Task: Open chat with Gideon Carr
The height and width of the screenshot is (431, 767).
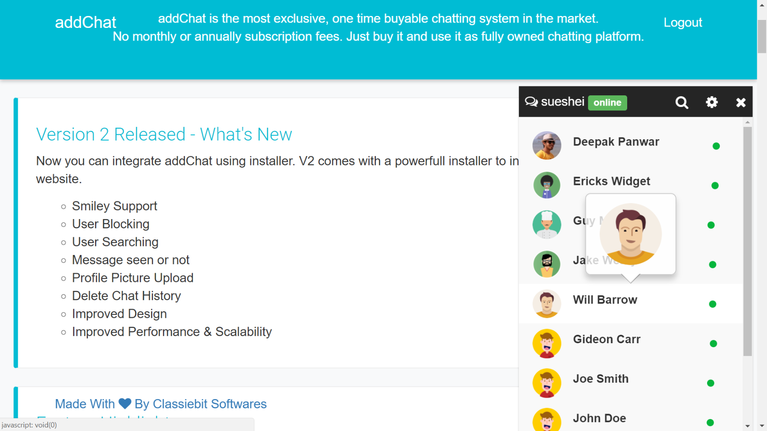Action: point(606,340)
